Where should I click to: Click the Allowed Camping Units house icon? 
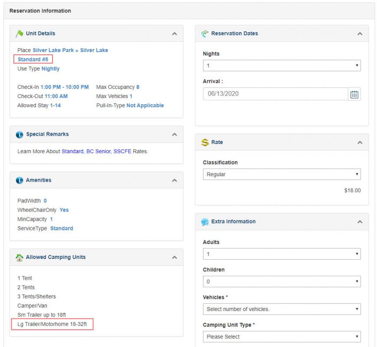coord(20,258)
